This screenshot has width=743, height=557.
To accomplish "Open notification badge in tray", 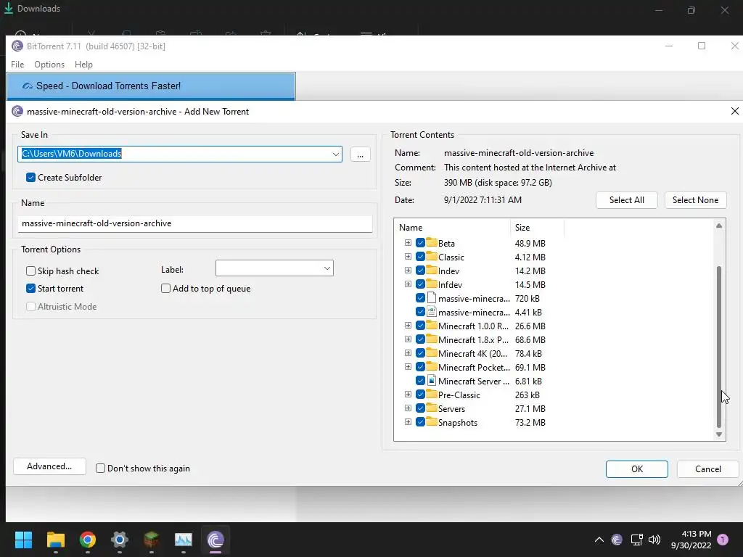I will click(x=723, y=540).
